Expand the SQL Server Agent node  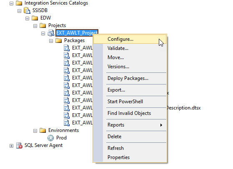[x=11, y=146]
